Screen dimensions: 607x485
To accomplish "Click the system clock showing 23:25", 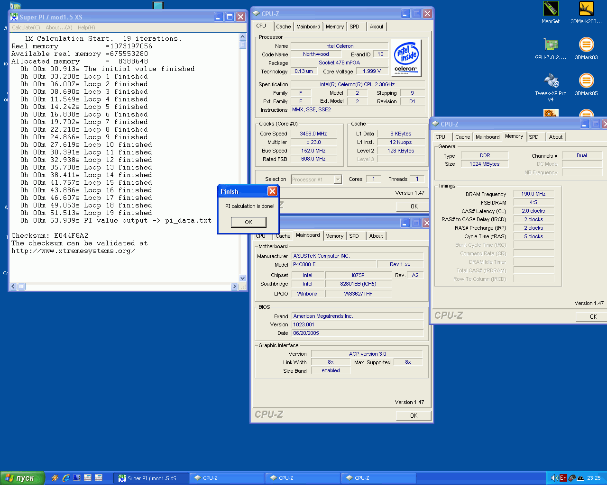I will pos(594,478).
